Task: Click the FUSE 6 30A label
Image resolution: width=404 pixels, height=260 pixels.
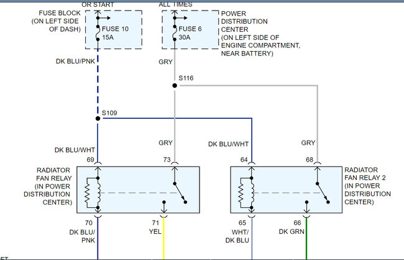Action: [x=190, y=33]
